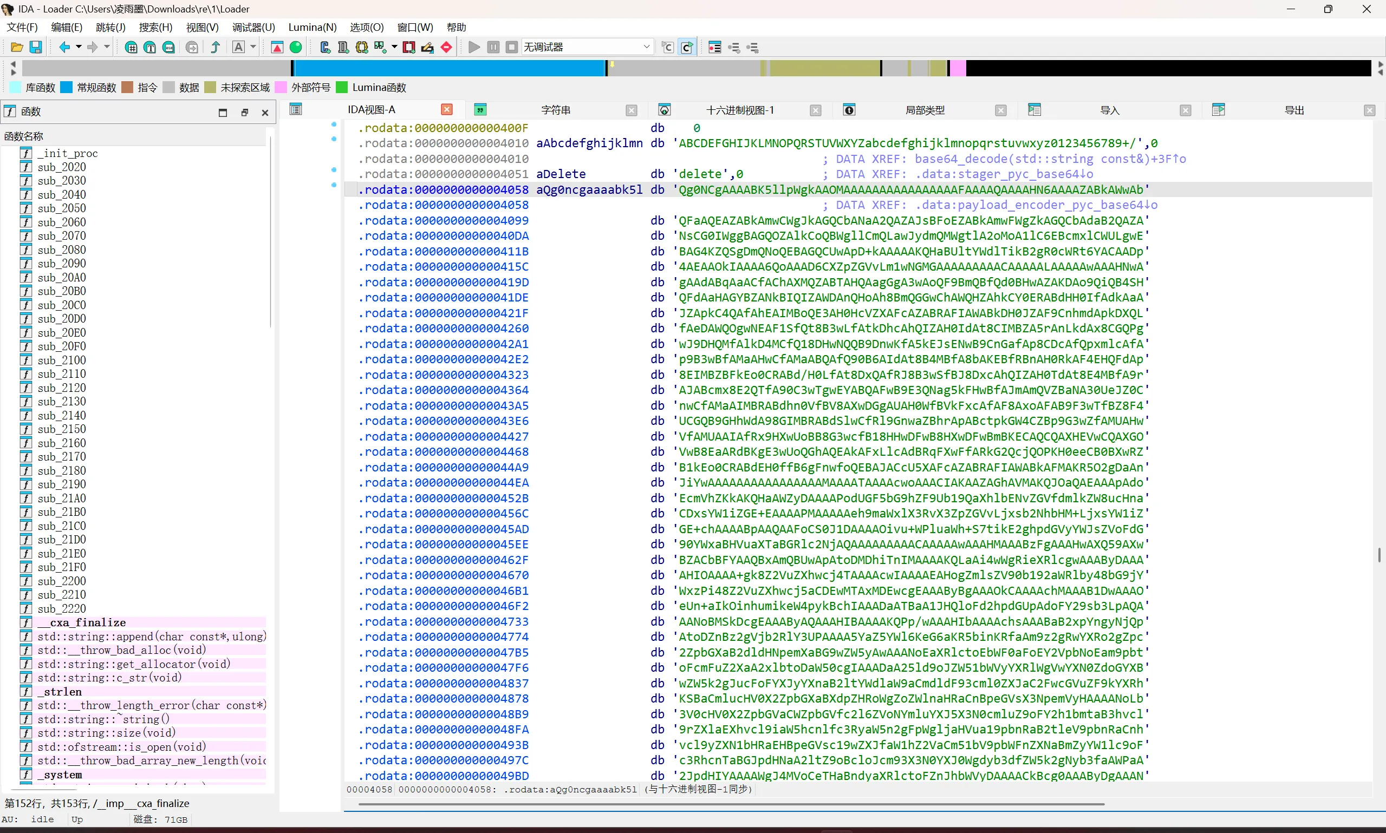Open the text search T icon
The height and width of the screenshot is (833, 1386).
(x=150, y=47)
